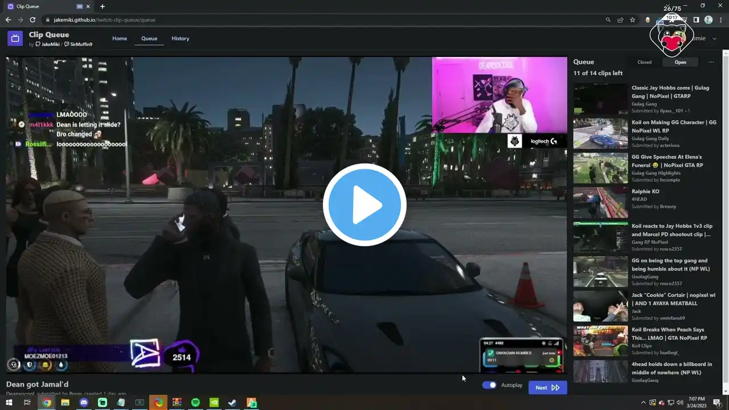Click the '11 of 14 clips left' text
This screenshot has height=410, width=729.
click(598, 73)
